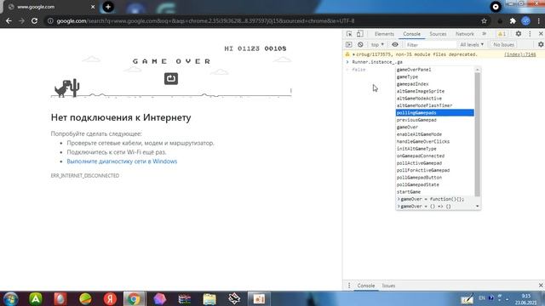
Task: Open the Chrome profile avatar
Action: pos(525,20)
